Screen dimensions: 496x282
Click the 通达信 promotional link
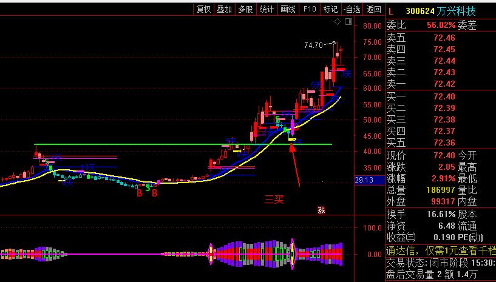coord(440,251)
